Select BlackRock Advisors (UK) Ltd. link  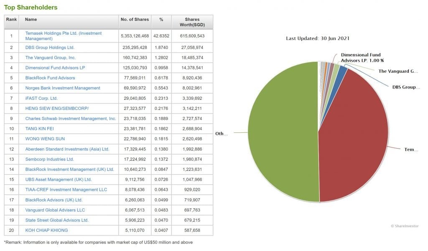coord(54,200)
